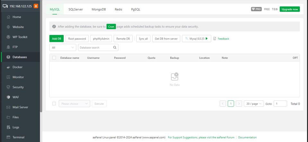The image size is (308, 142).
Task: Click the Terminal icon in sidebar
Action: click(8, 137)
